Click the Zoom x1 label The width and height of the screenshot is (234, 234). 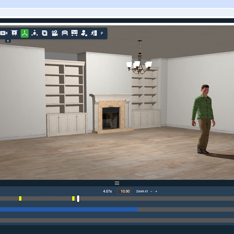point(142,191)
